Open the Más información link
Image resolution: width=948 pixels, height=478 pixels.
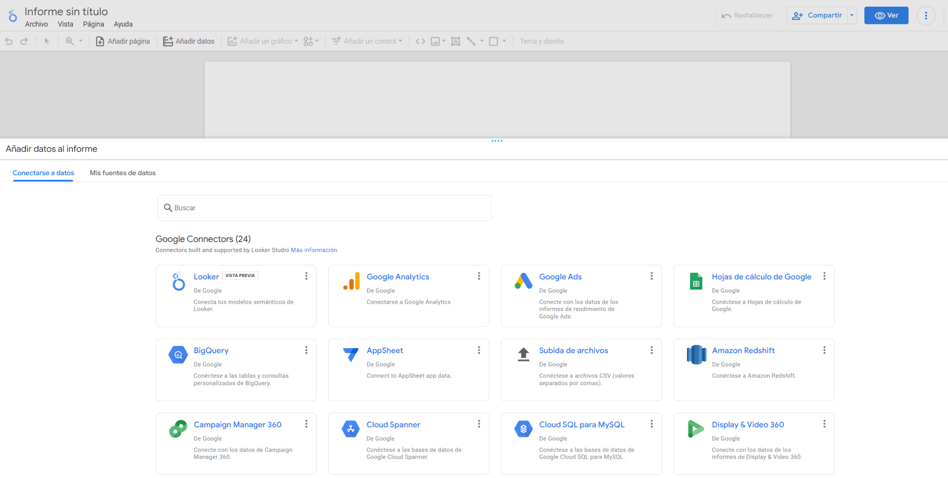pyautogui.click(x=314, y=250)
